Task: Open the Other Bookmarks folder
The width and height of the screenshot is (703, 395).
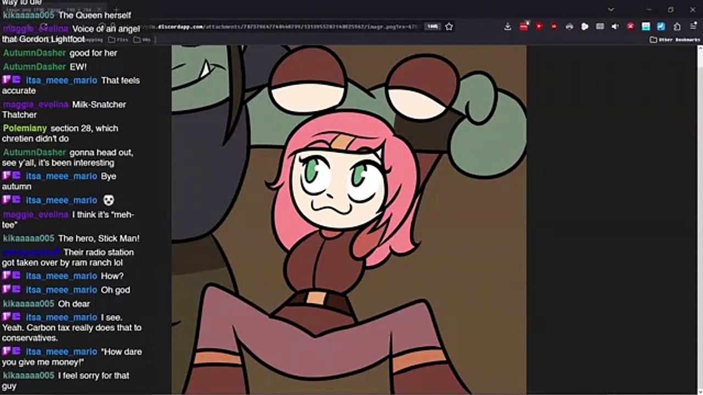Action: 674,39
